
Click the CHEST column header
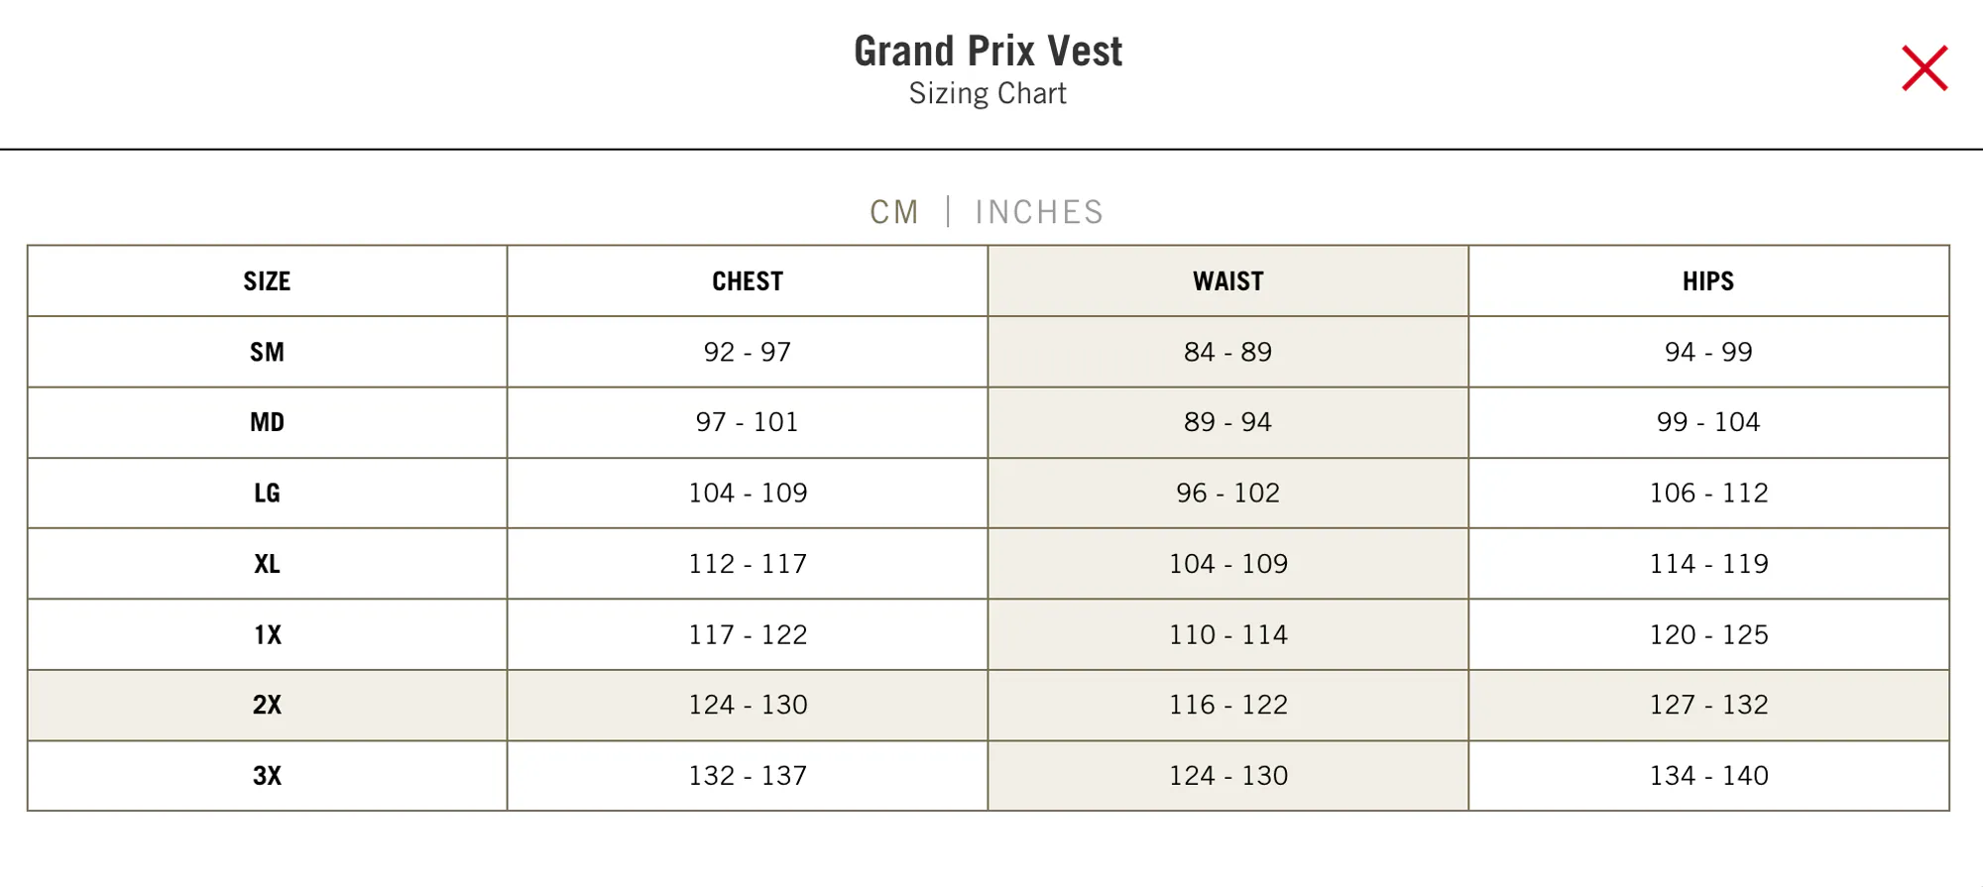tap(748, 281)
